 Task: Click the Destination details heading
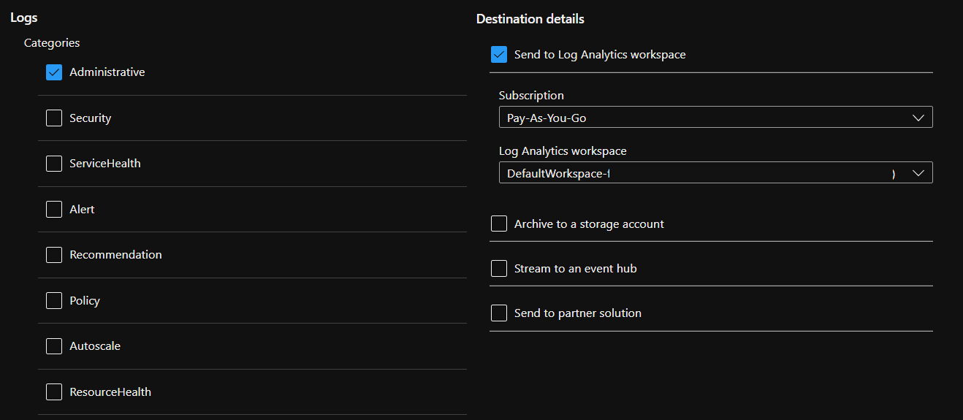click(530, 19)
